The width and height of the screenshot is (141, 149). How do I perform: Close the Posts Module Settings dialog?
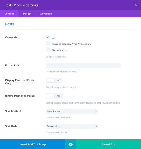coord(136,5)
